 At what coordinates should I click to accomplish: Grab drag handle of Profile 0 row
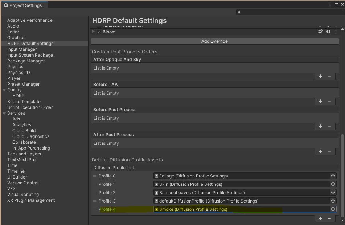(95, 176)
